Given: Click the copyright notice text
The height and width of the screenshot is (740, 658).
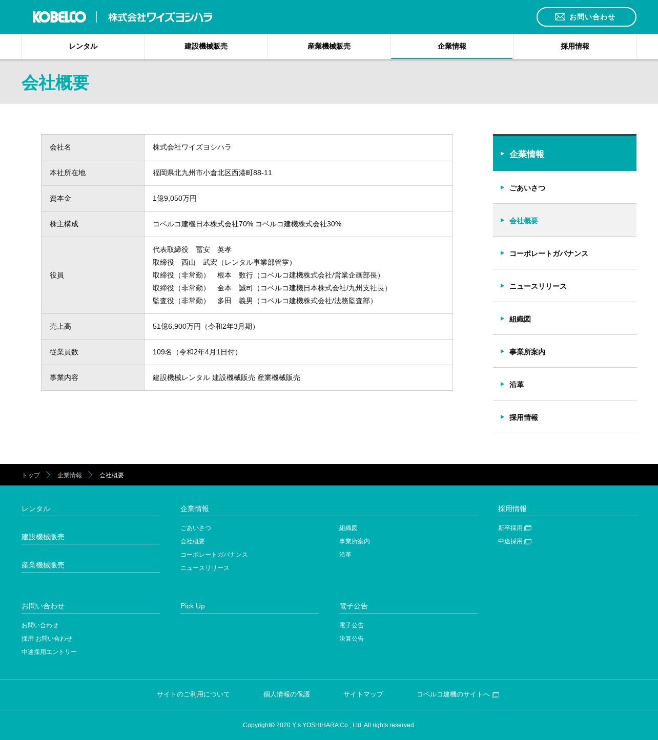Looking at the screenshot, I should [329, 725].
